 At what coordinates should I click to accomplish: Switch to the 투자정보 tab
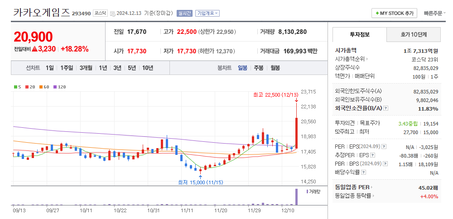[x=360, y=35]
